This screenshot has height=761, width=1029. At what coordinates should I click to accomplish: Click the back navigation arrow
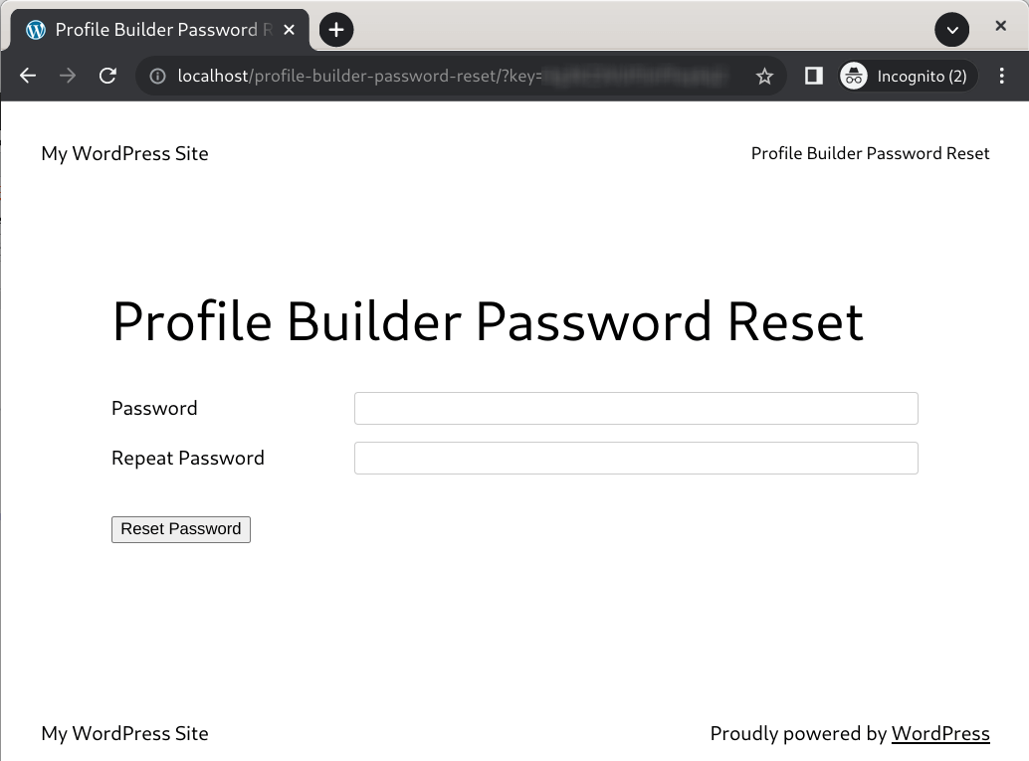tap(28, 77)
